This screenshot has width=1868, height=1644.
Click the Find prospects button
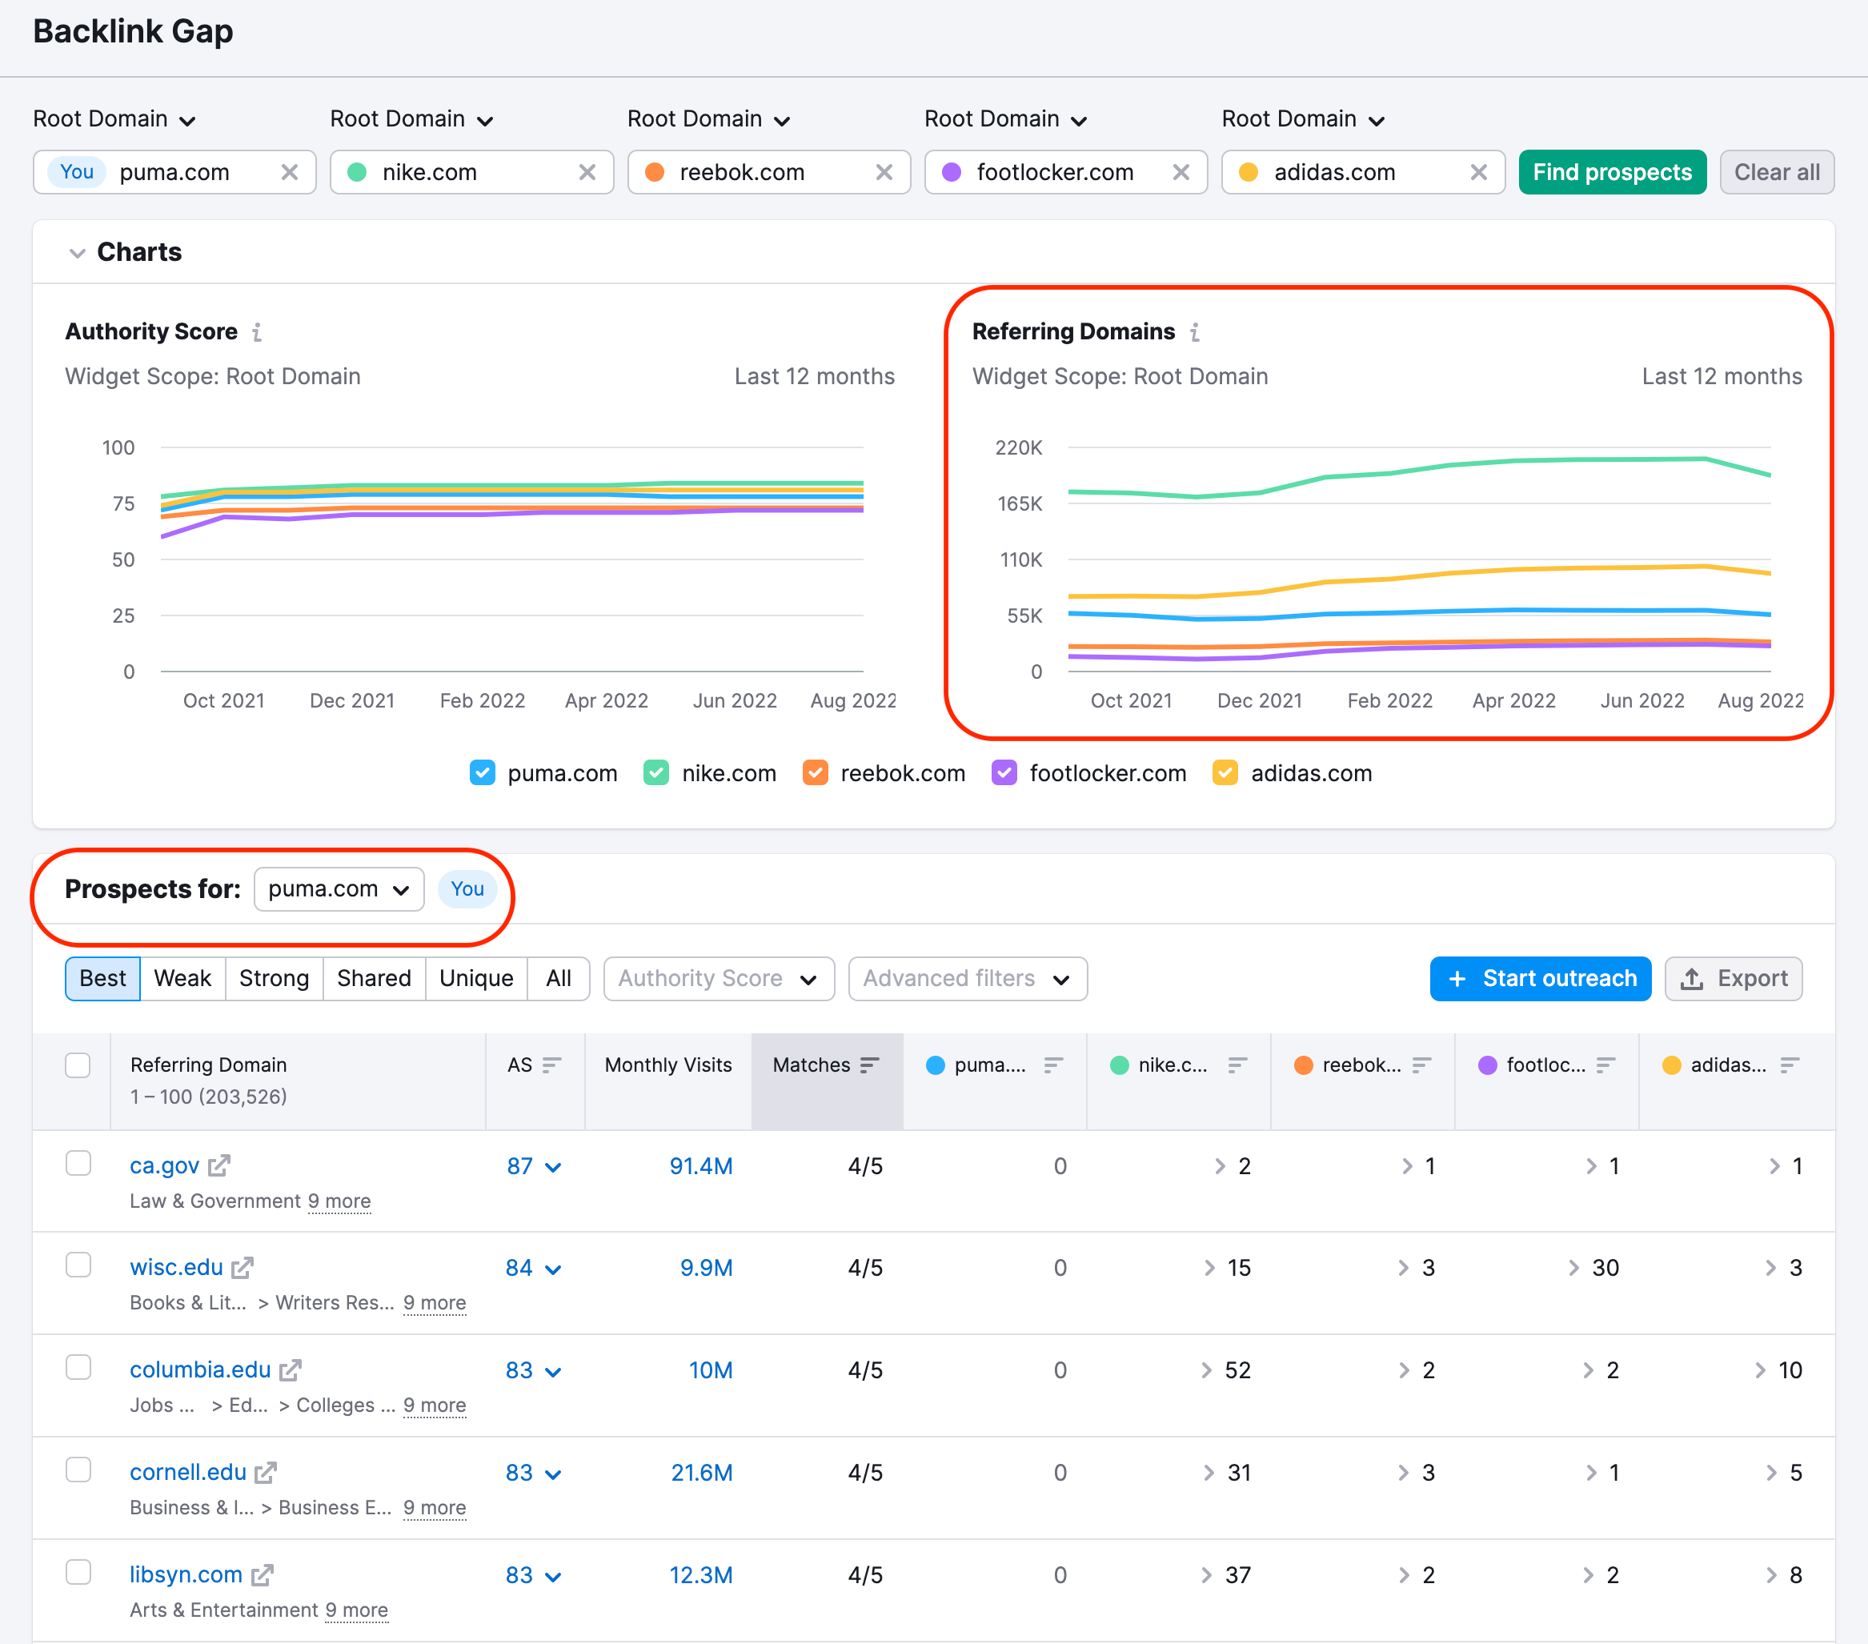point(1612,173)
